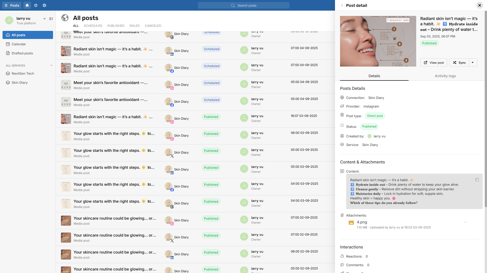Click the add plus icon in top bar
Screen dimensions: 487x273
point(44,5)
